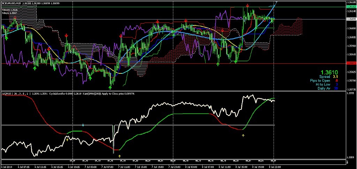The image size is (357, 169).
Task: Click the 8 Jul 03:00 time label
Action: (192, 167)
